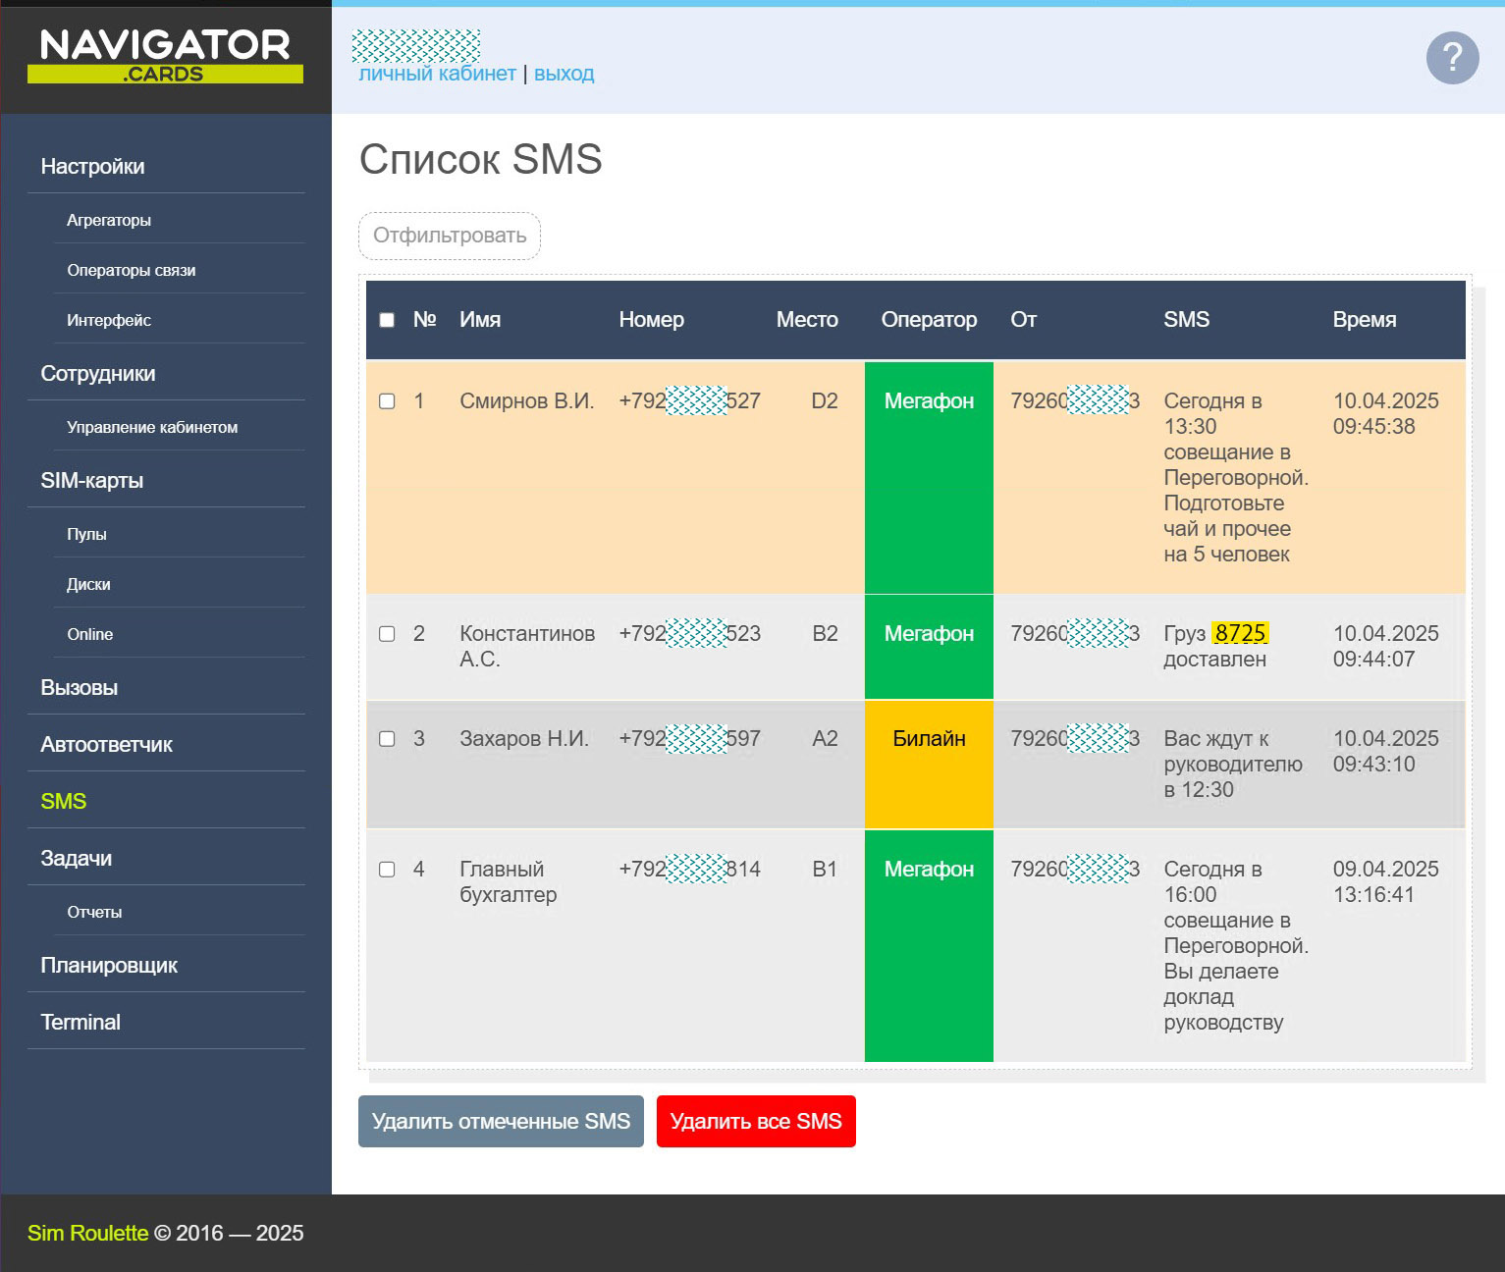Toggle the select-all checkbox in table header
Viewport: 1505px width, 1272px height.
pos(387,320)
